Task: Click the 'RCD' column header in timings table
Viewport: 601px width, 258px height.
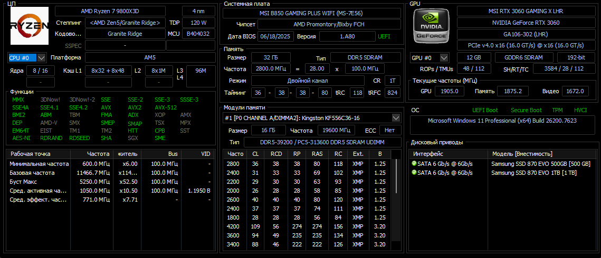Action: (x=276, y=154)
